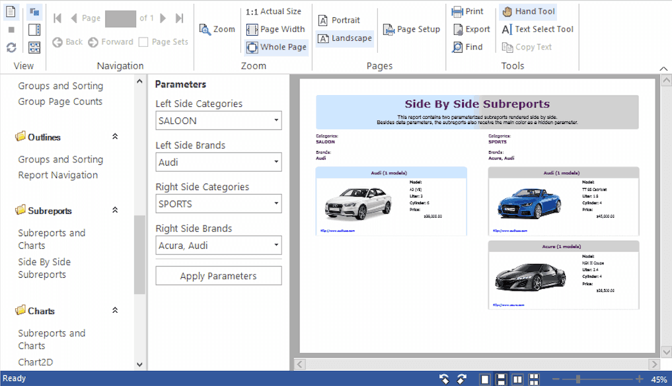The image size is (672, 386).
Task: Toggle the sidebar panel icon
Action: 34,30
